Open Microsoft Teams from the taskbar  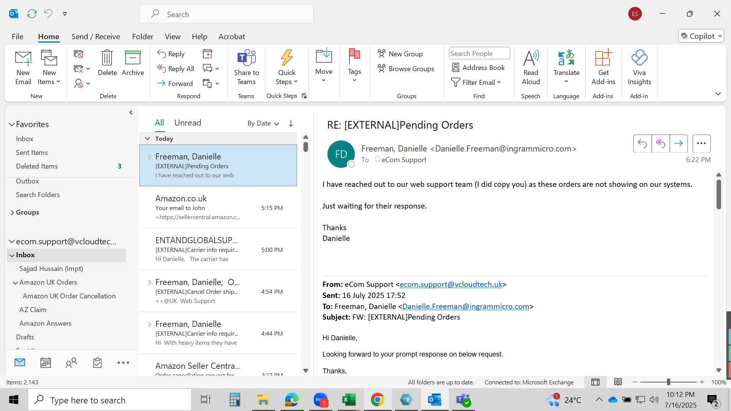pyautogui.click(x=463, y=400)
